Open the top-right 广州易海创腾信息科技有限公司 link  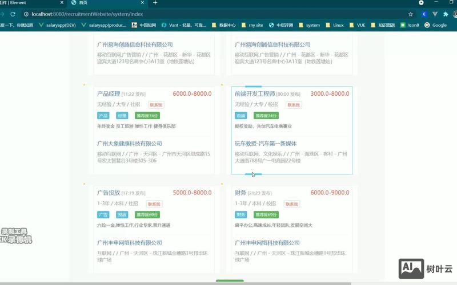272,44
